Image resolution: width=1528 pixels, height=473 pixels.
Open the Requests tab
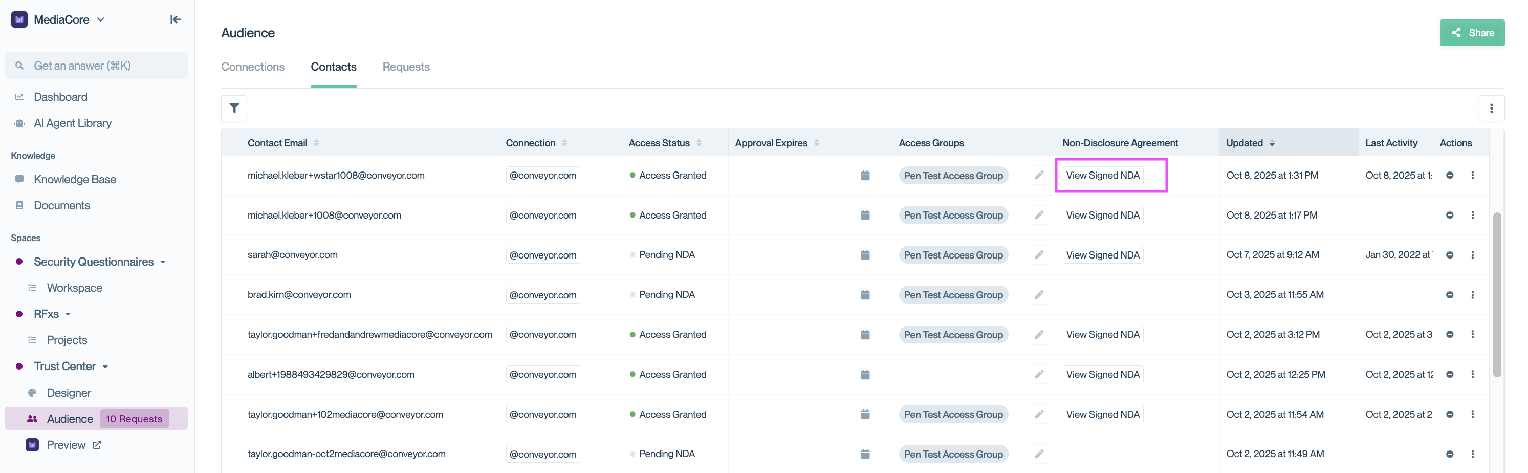tap(406, 67)
